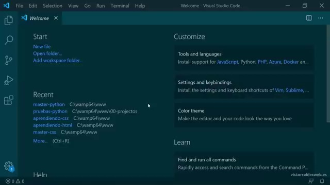The height and width of the screenshot is (185, 330).
Task: Select the Welcome editor tab
Action: [40, 18]
